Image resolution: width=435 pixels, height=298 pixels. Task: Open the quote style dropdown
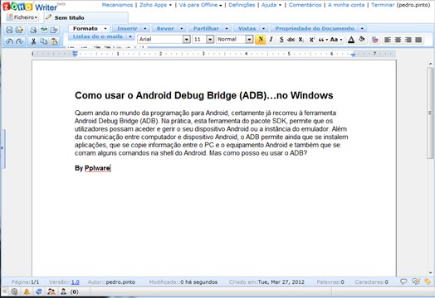[323, 40]
